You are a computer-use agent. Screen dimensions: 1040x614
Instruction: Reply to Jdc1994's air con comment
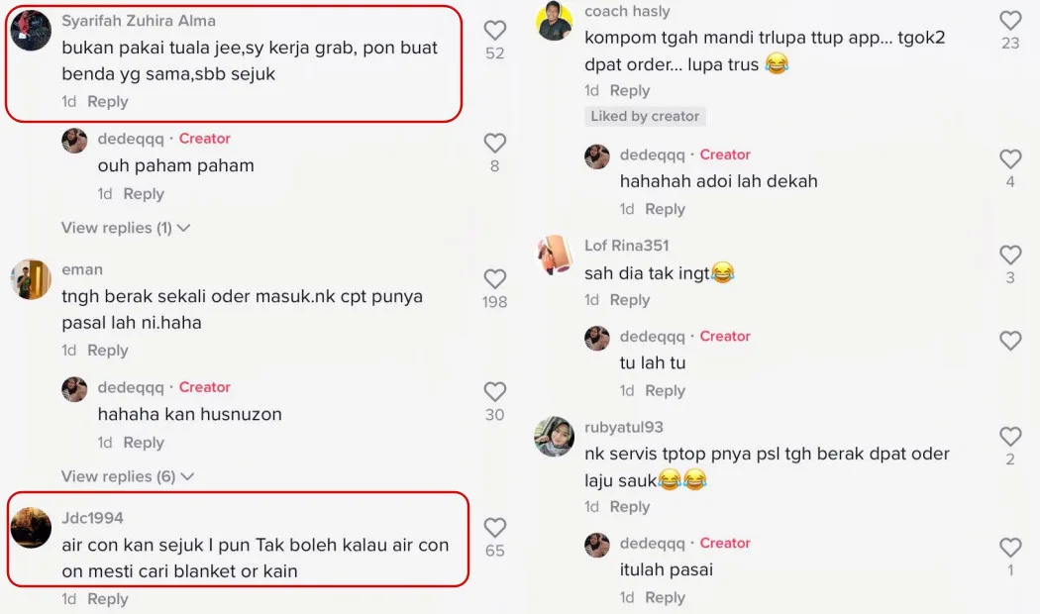click(x=107, y=599)
